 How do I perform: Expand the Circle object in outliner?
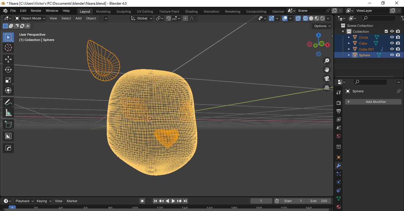(x=349, y=37)
